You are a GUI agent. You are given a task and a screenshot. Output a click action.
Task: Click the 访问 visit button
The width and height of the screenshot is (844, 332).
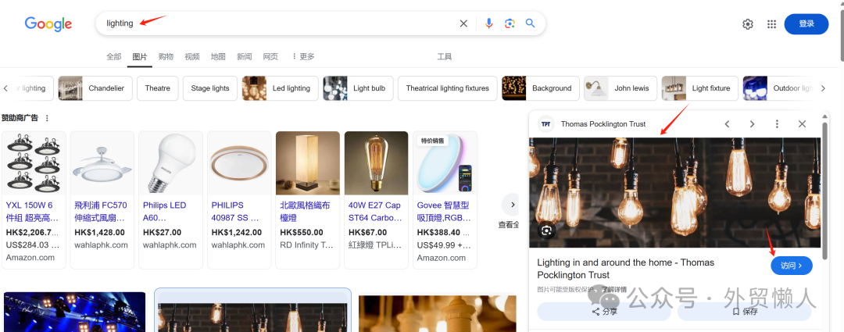[x=791, y=266]
